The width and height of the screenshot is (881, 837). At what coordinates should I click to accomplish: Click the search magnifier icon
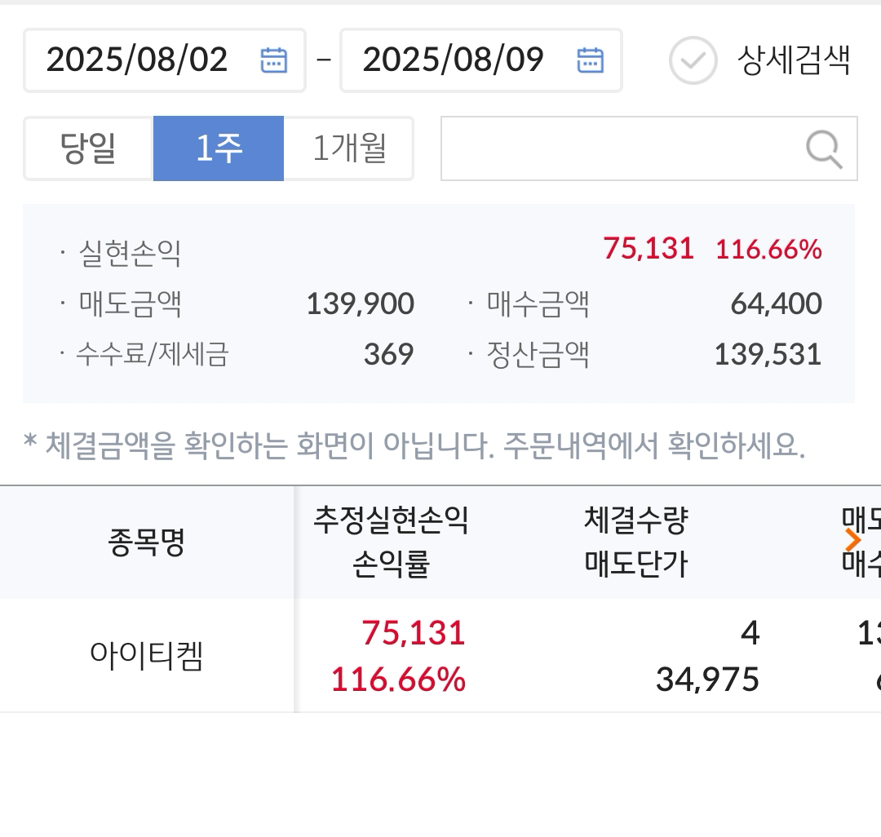pos(824,148)
